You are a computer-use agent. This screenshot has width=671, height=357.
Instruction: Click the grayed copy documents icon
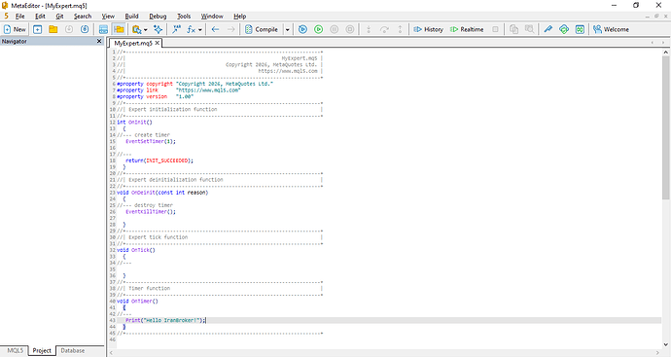coord(513,29)
